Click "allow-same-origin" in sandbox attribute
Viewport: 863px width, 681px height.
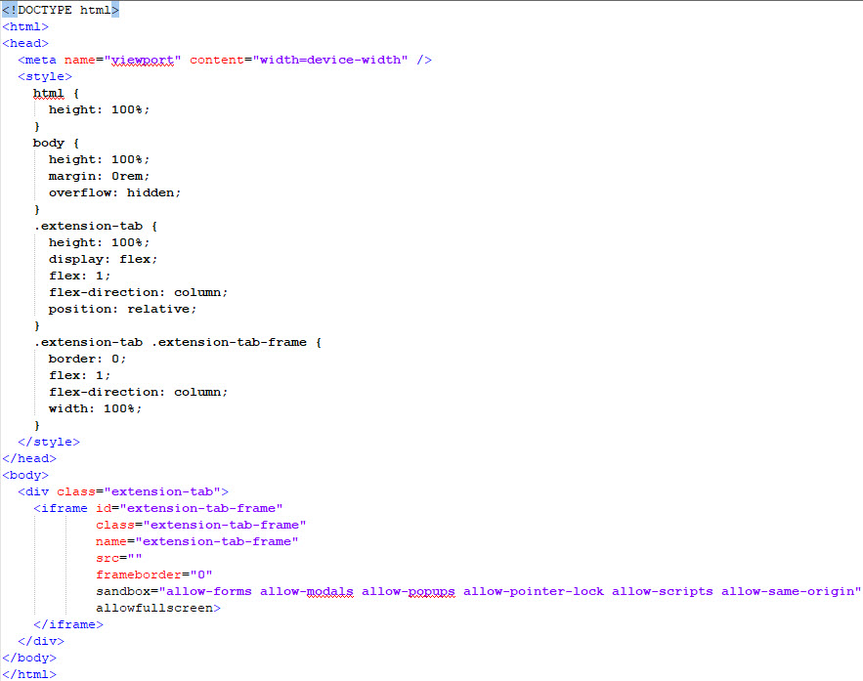coord(788,591)
